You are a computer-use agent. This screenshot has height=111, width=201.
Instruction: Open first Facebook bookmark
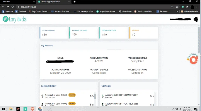tap(7, 11)
